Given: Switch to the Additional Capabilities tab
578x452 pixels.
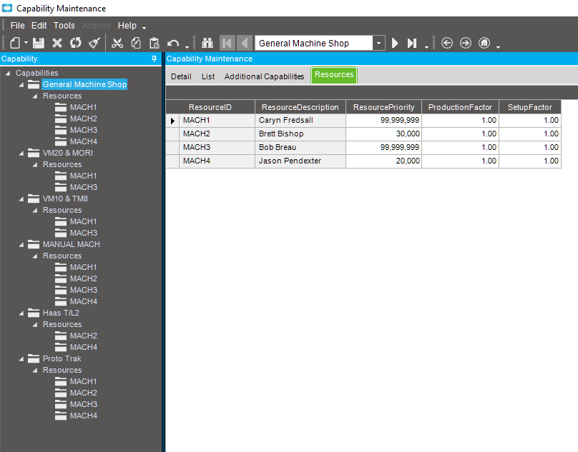Looking at the screenshot, I should (264, 76).
